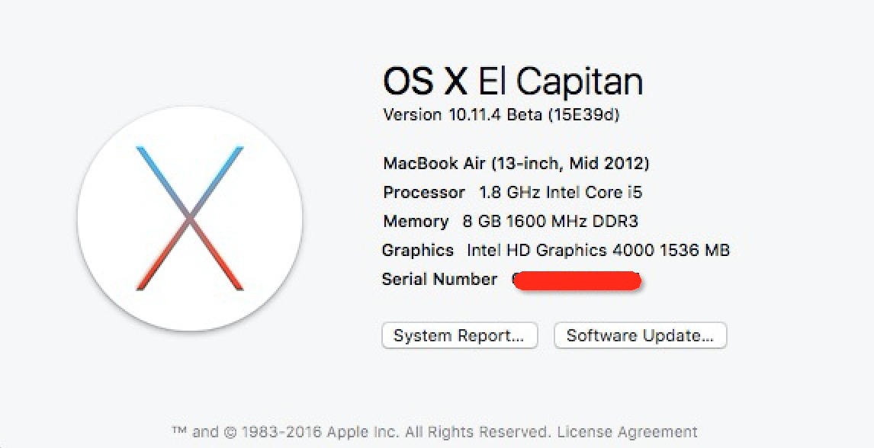Click the "El Capitan" title text
874x448 pixels.
tap(561, 82)
